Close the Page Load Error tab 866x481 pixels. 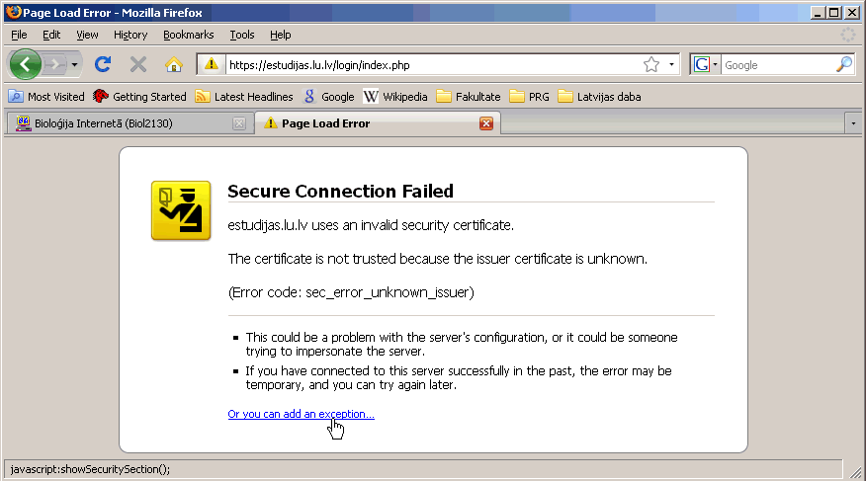pos(486,123)
